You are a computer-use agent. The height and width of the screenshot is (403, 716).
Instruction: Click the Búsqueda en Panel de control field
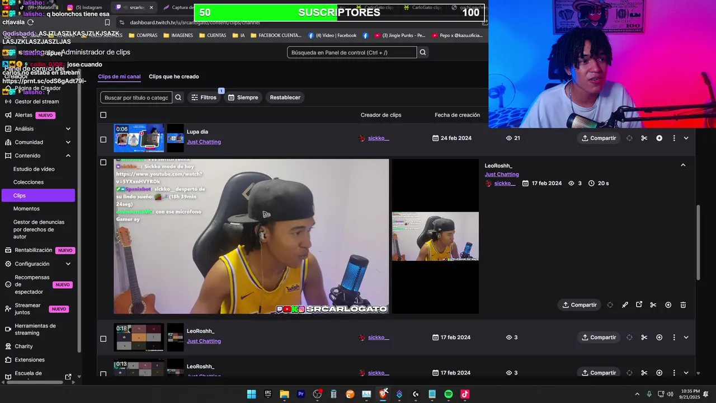(352, 52)
